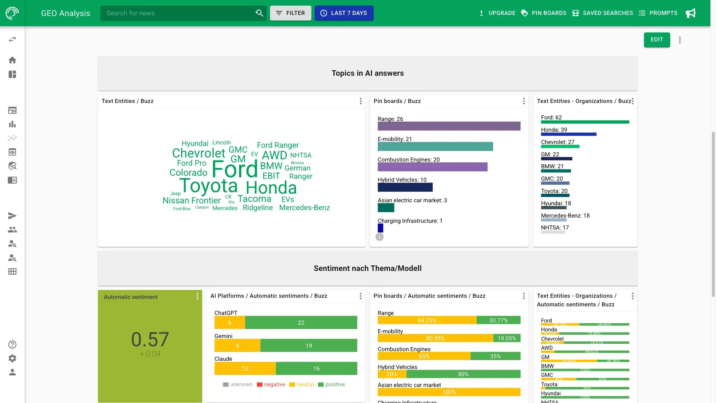Image resolution: width=716 pixels, height=403 pixels.
Task: Click the UPGRADE link
Action: point(497,13)
